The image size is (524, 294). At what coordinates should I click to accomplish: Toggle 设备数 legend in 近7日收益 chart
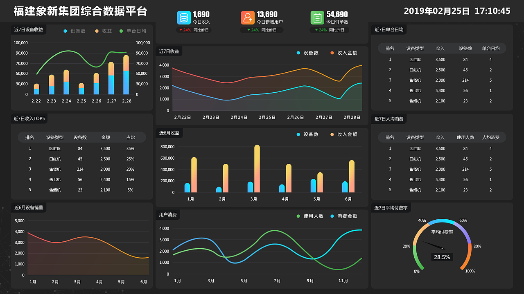click(x=307, y=53)
